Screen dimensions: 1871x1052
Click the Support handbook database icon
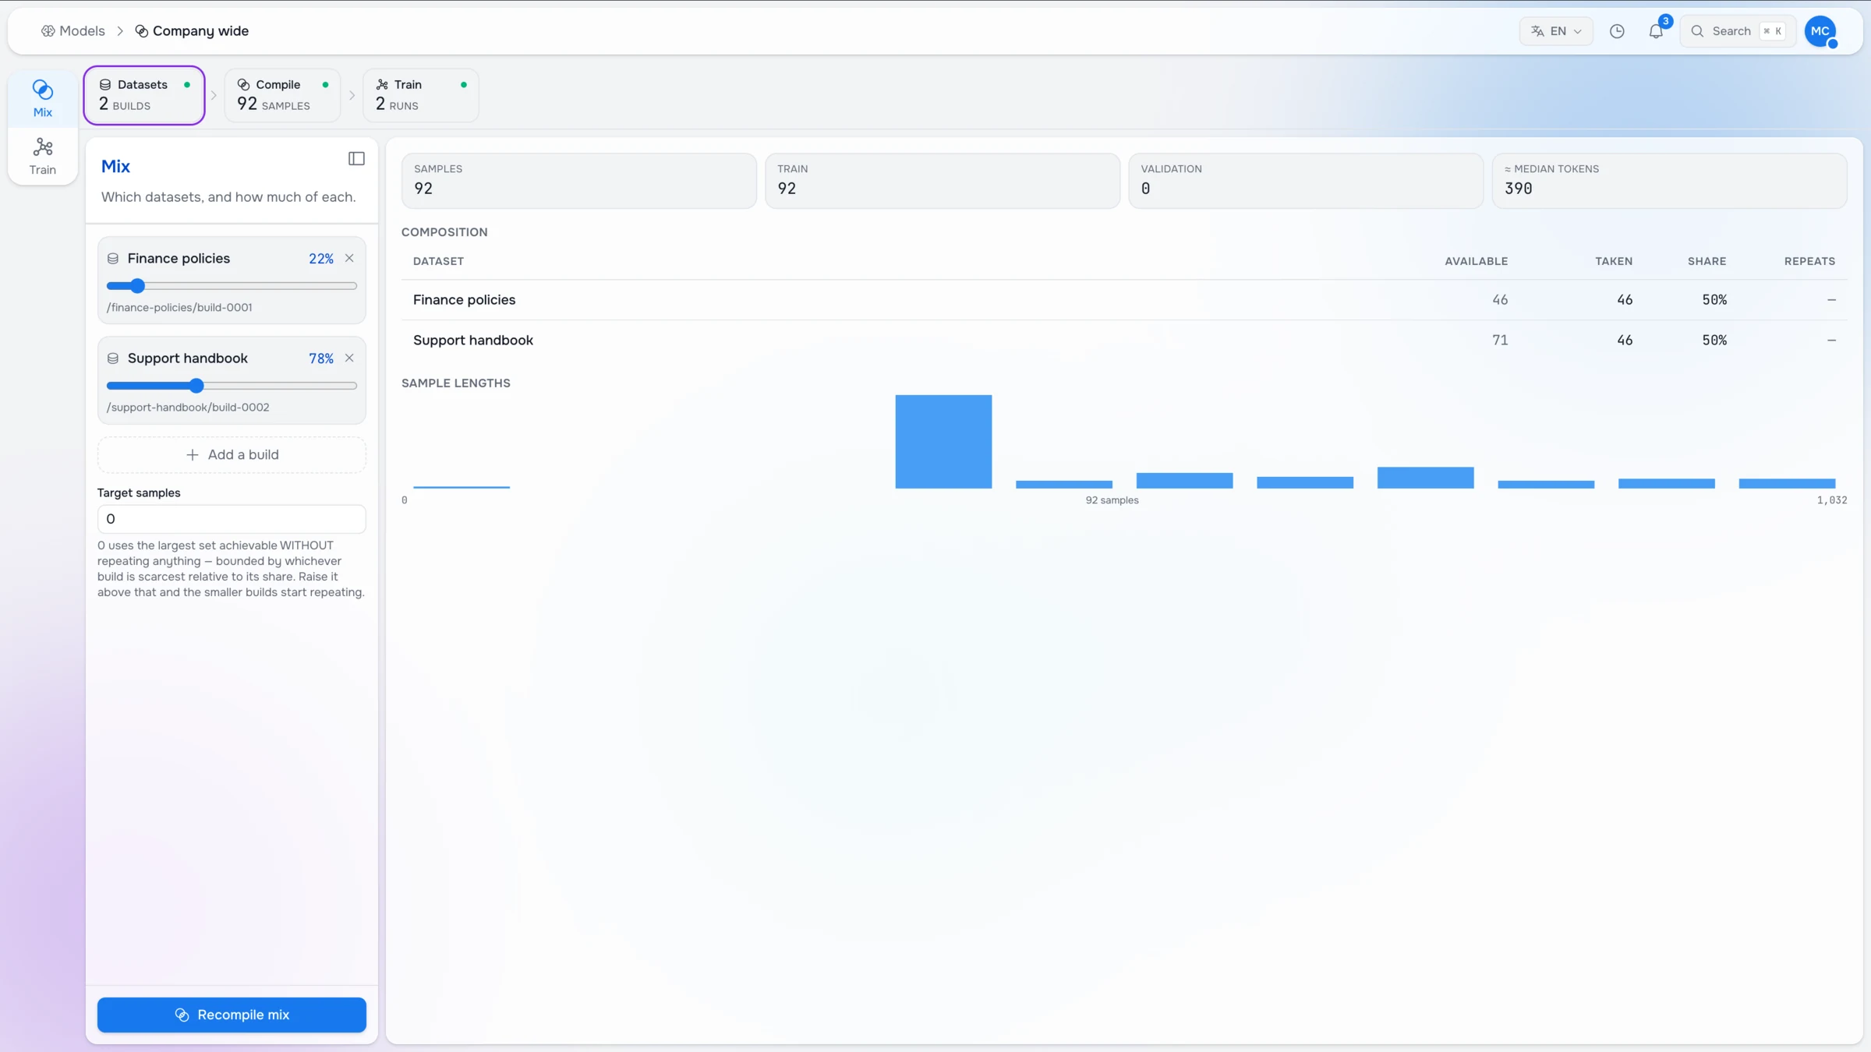click(x=113, y=358)
